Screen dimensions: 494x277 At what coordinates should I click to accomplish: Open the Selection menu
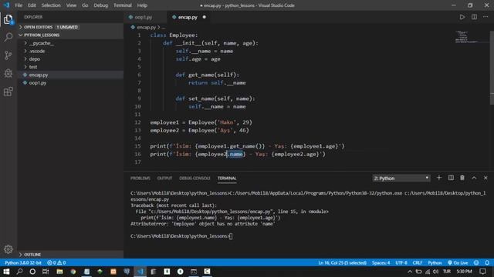tap(51, 5)
